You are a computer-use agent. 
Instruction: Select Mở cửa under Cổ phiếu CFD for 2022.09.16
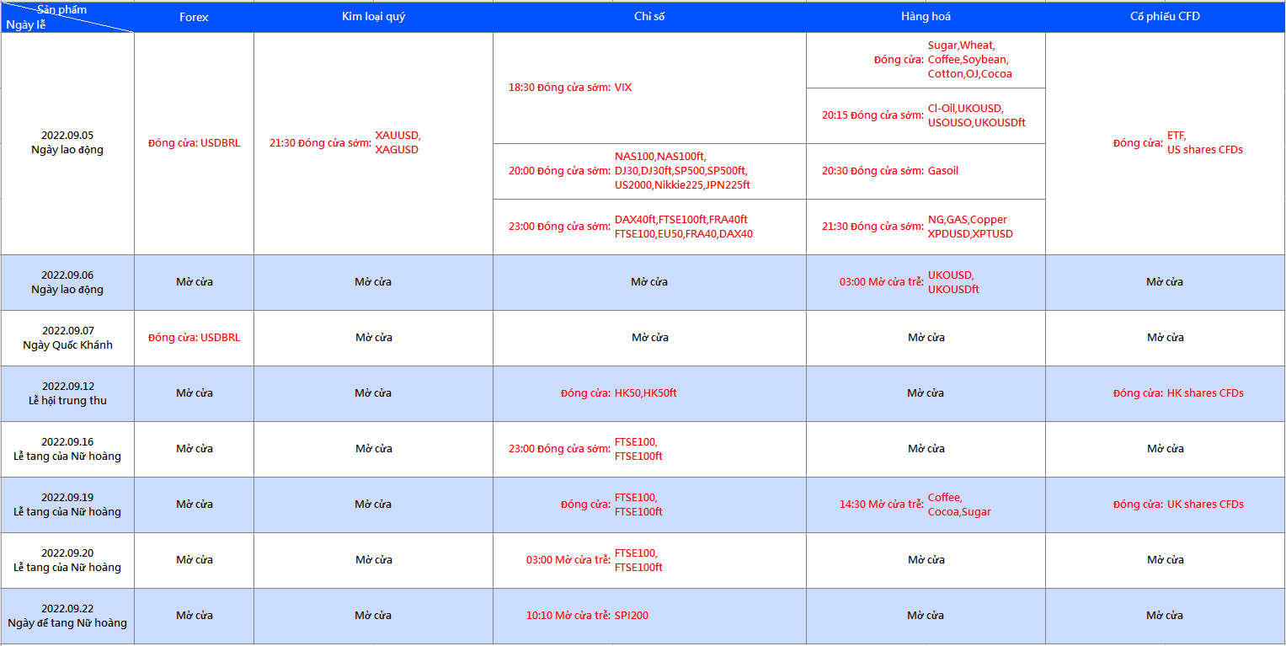(x=1165, y=449)
